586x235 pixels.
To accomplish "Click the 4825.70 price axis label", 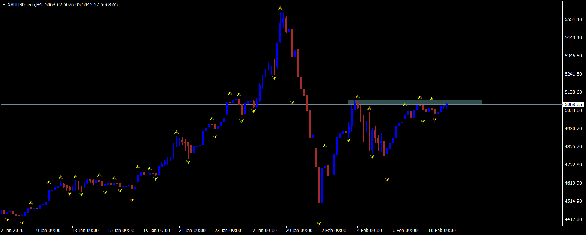I will coord(573,147).
